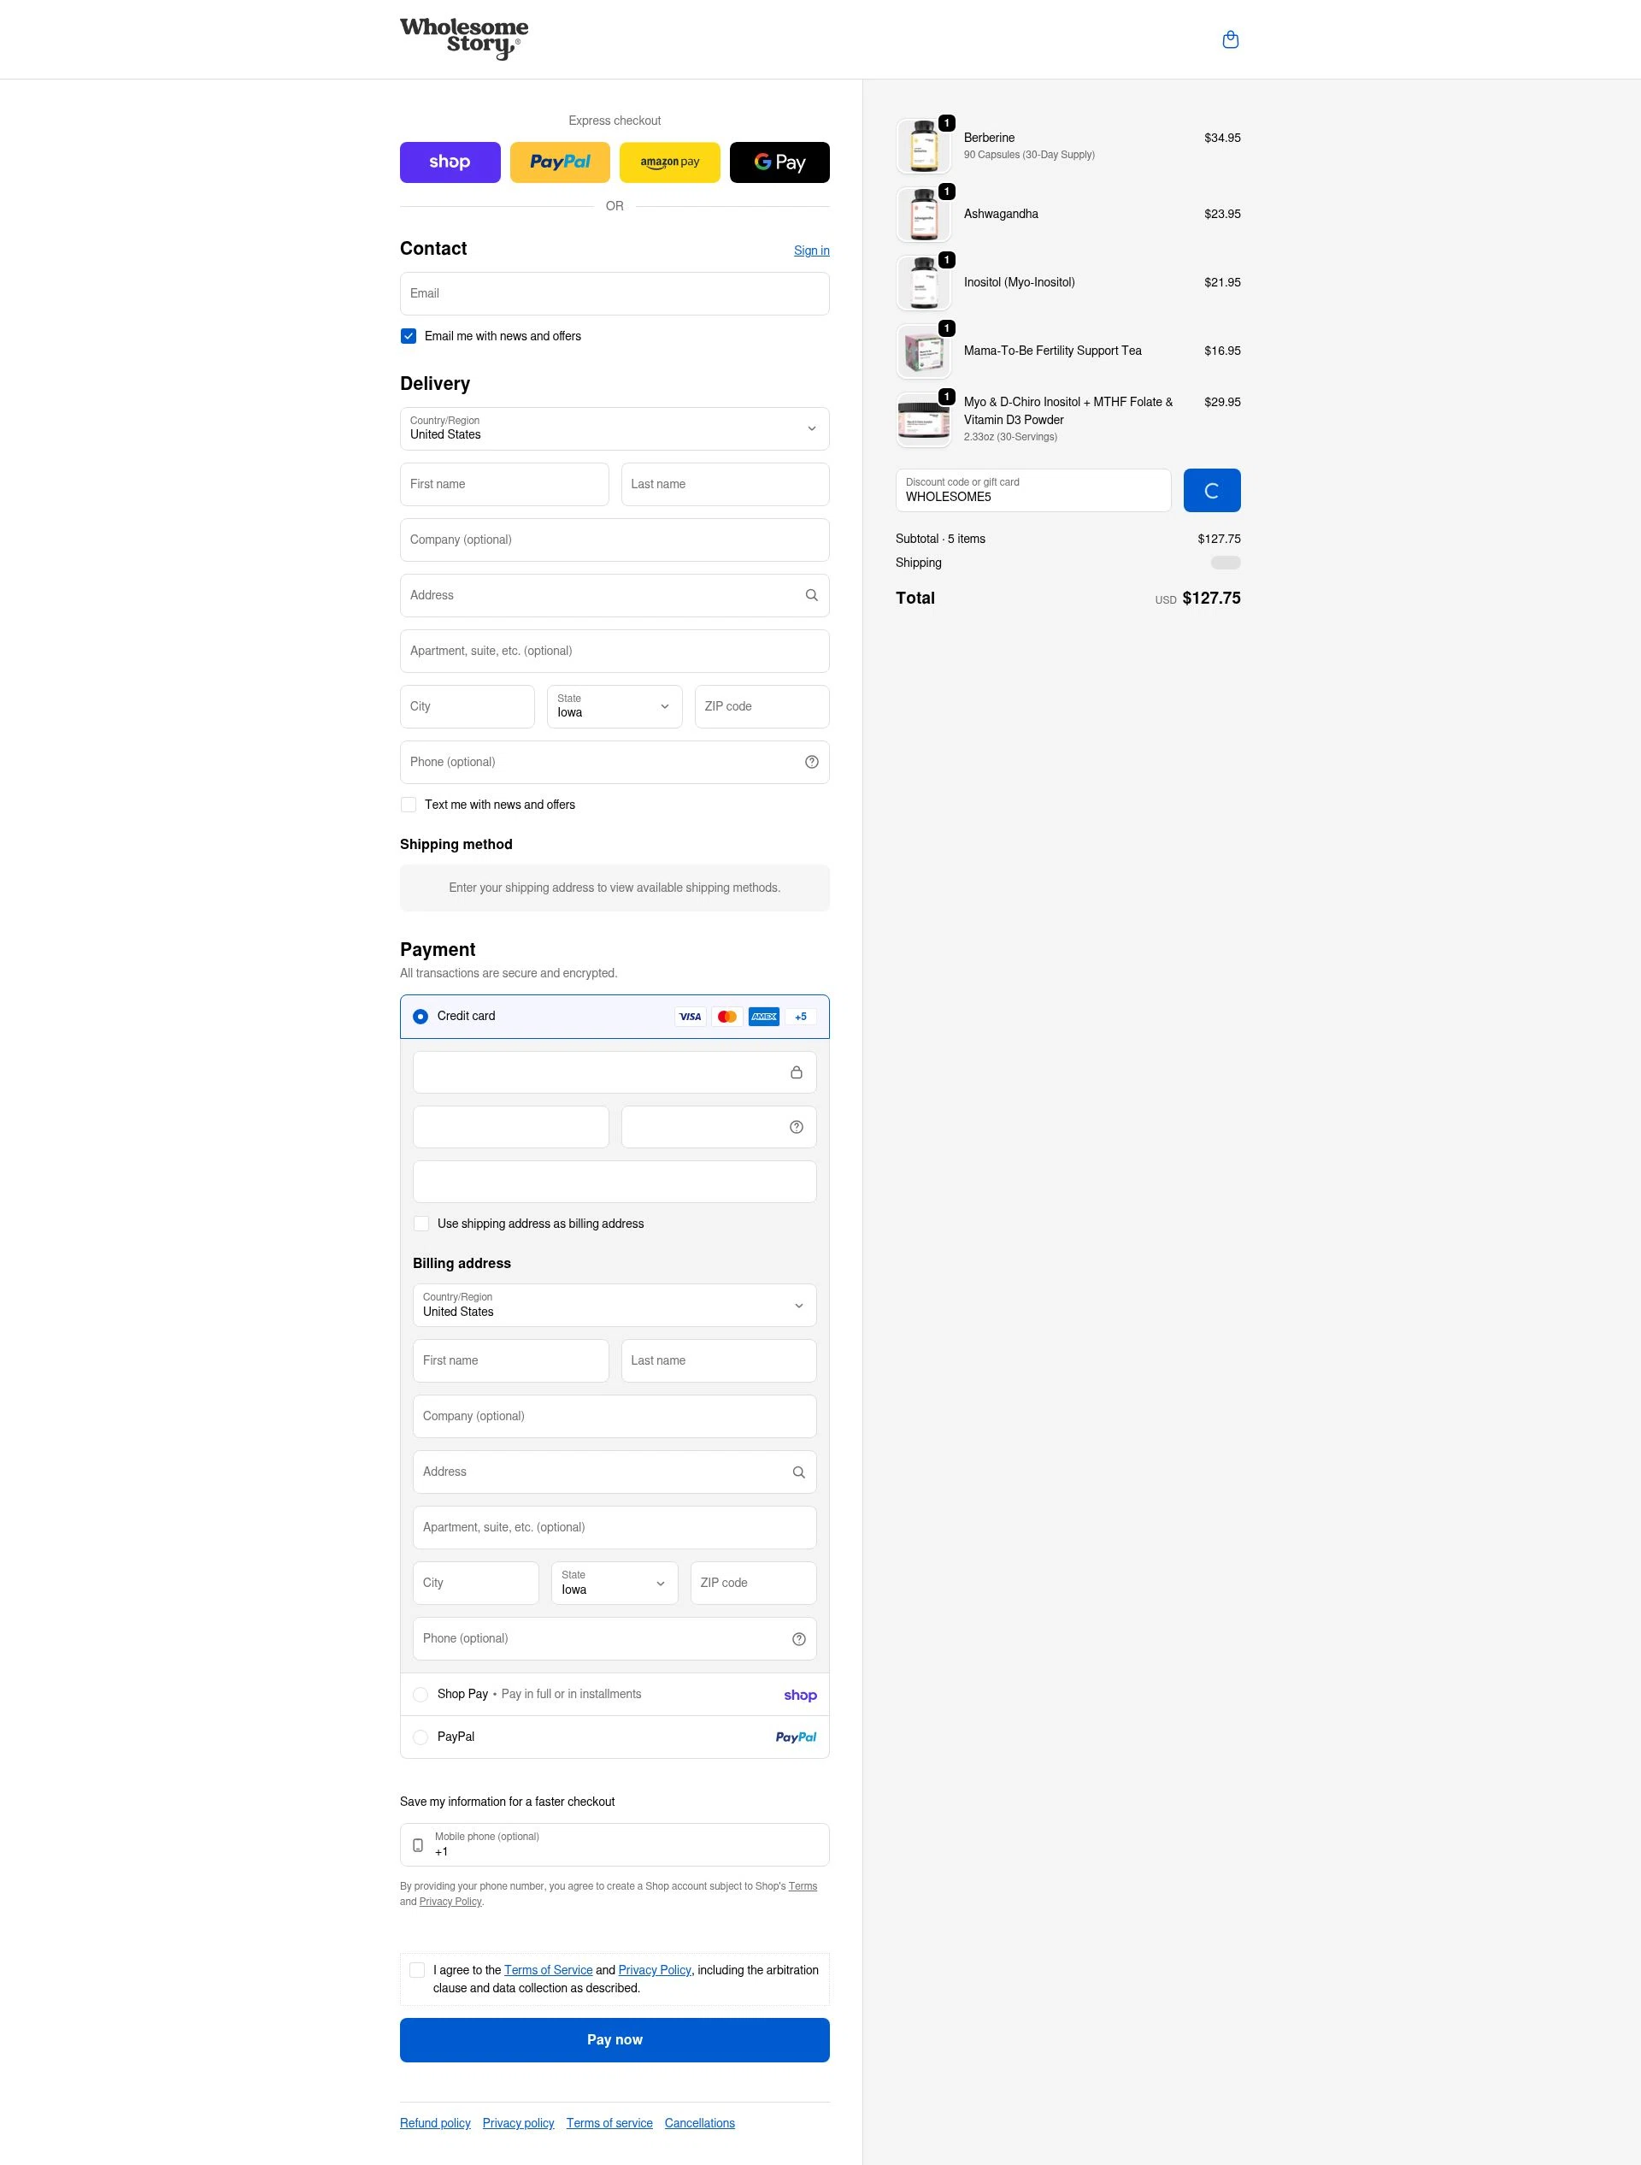The height and width of the screenshot is (2165, 1641).
Task: Open the security code help icon
Action: (x=796, y=1127)
